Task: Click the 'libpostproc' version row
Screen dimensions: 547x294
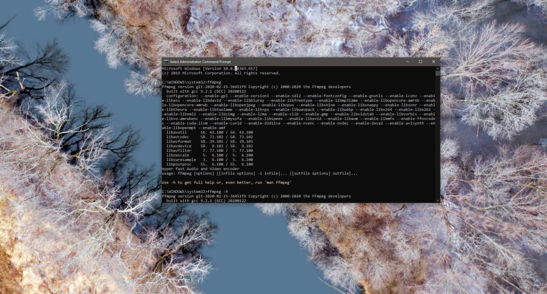Action: pos(210,164)
